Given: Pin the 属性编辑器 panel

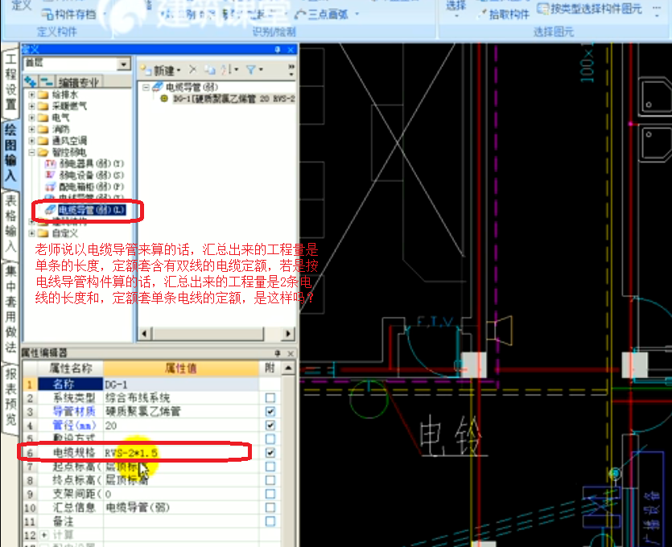Looking at the screenshot, I should (278, 353).
